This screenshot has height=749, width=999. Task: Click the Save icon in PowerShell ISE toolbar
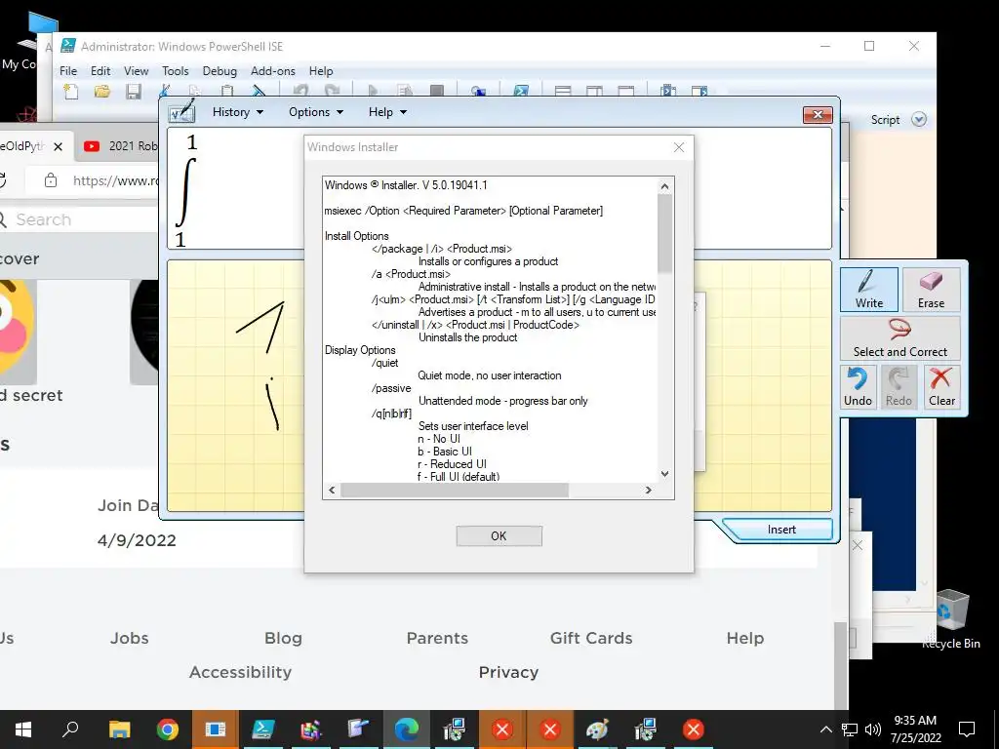tap(133, 91)
